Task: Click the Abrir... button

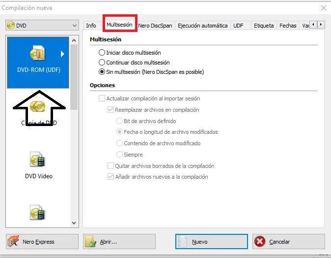Action: 119,241
